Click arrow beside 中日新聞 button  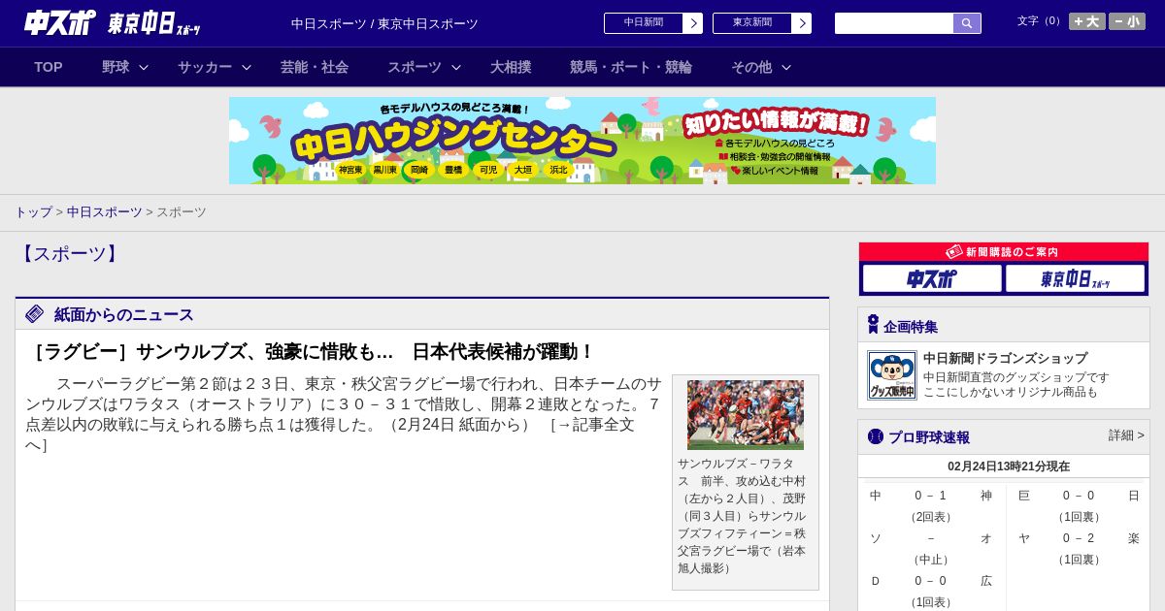coord(693,23)
